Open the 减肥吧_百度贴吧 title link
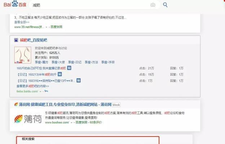The width and height of the screenshot is (225, 144). tap(34, 40)
